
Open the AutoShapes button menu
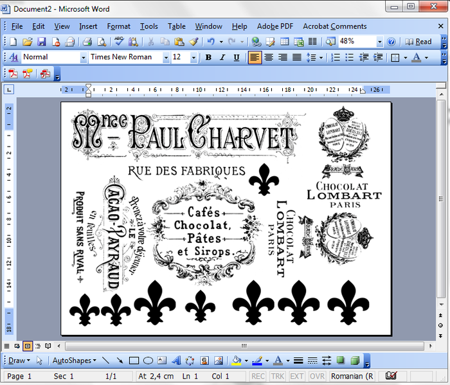tap(75, 361)
